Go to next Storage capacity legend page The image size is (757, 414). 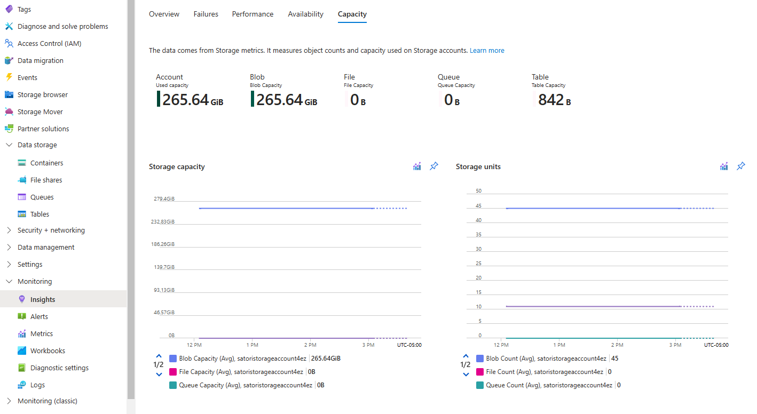[x=159, y=374]
